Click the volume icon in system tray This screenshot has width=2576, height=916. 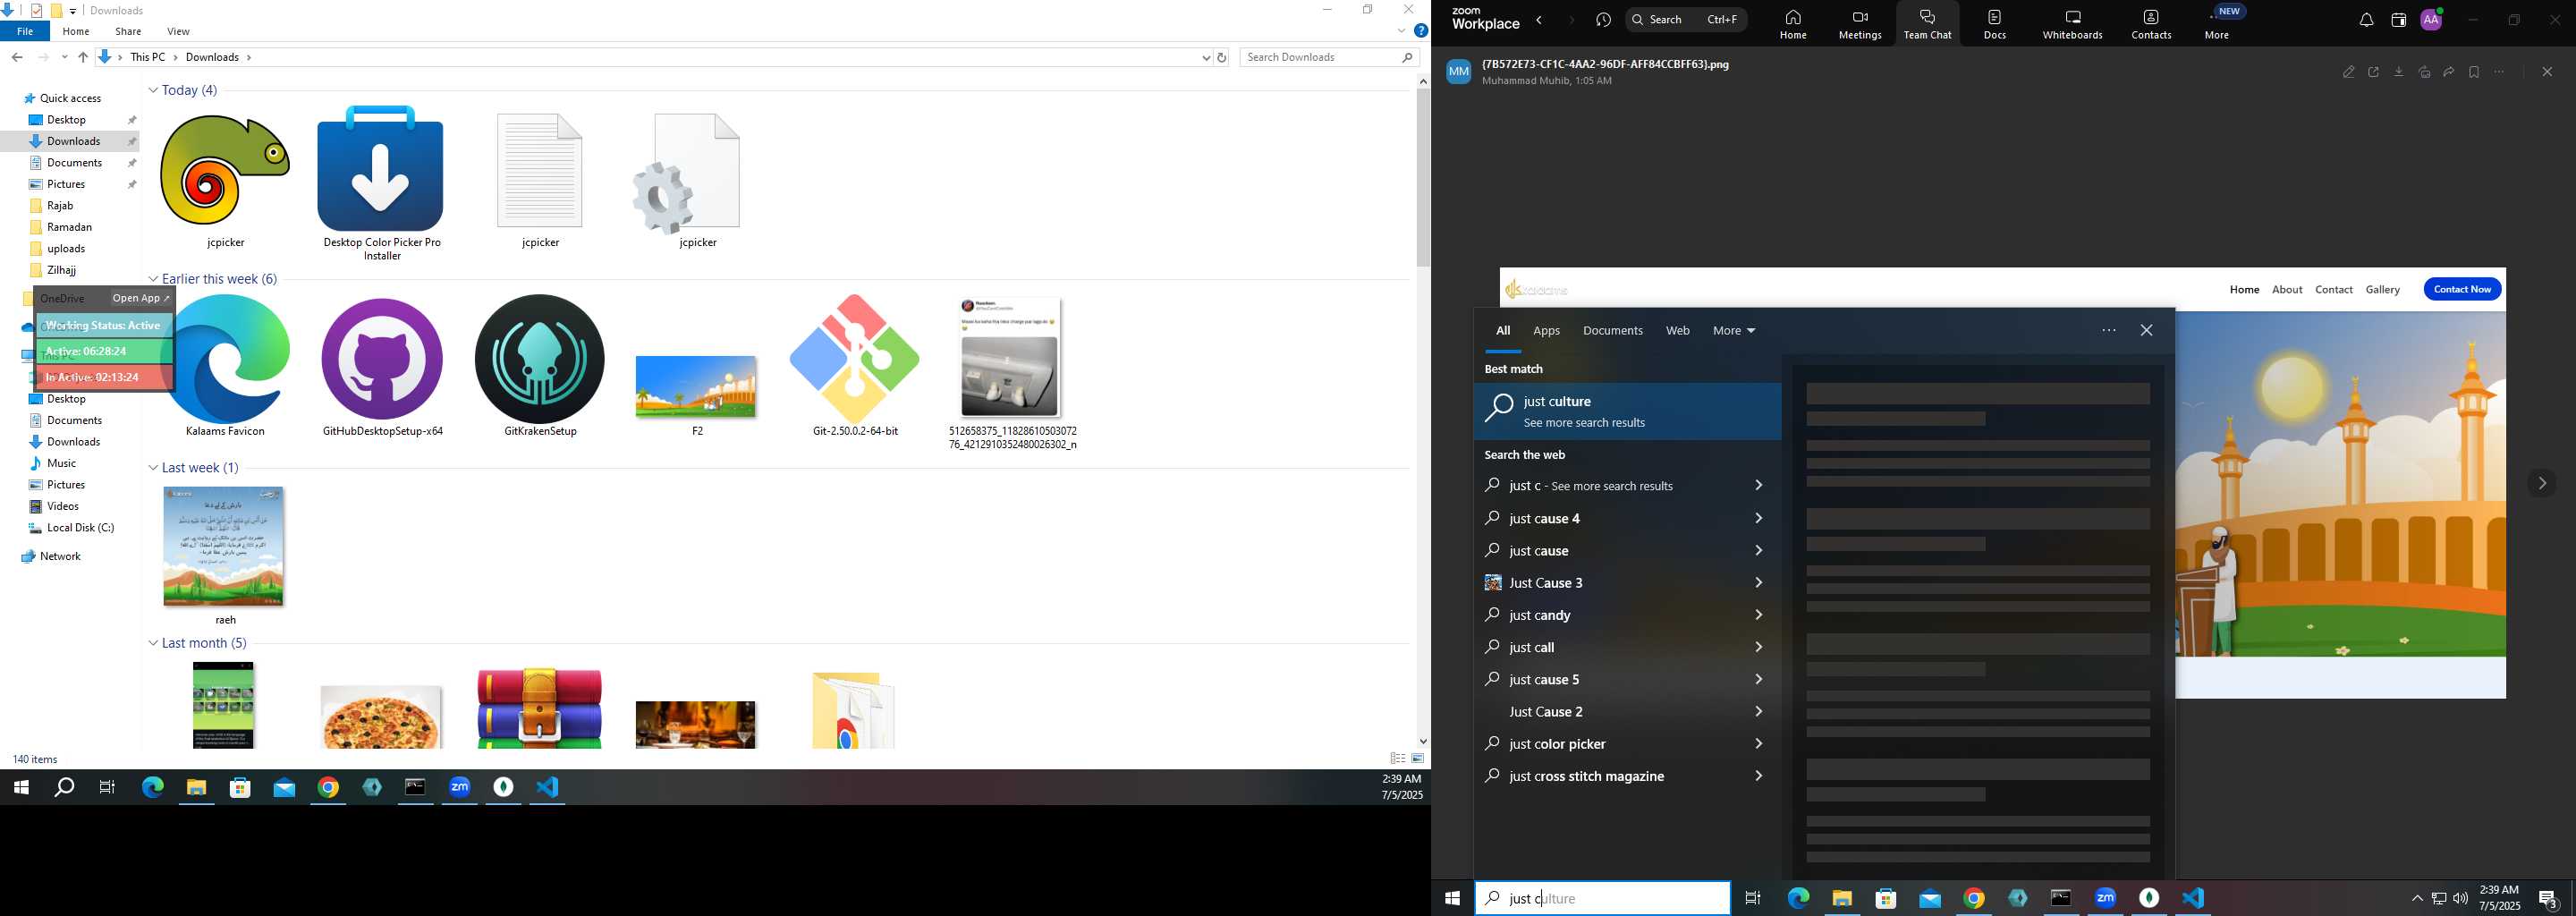click(x=2461, y=898)
